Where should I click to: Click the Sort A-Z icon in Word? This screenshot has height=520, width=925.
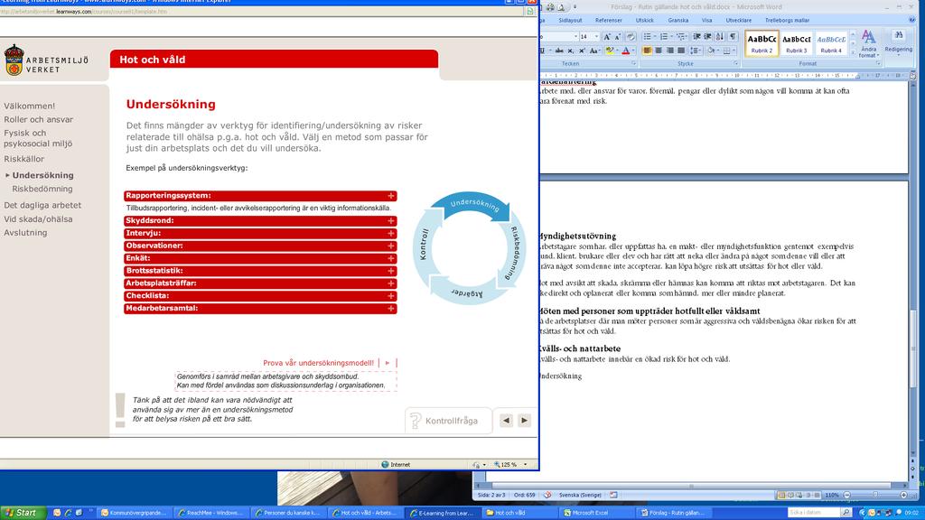[x=720, y=36]
